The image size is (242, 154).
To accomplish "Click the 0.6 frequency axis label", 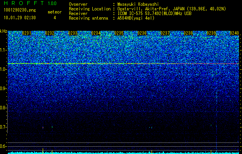I will (x=3, y=146).
